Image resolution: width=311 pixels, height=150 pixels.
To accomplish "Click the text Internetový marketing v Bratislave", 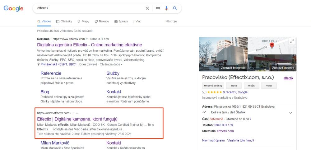I will click(x=225, y=98).
